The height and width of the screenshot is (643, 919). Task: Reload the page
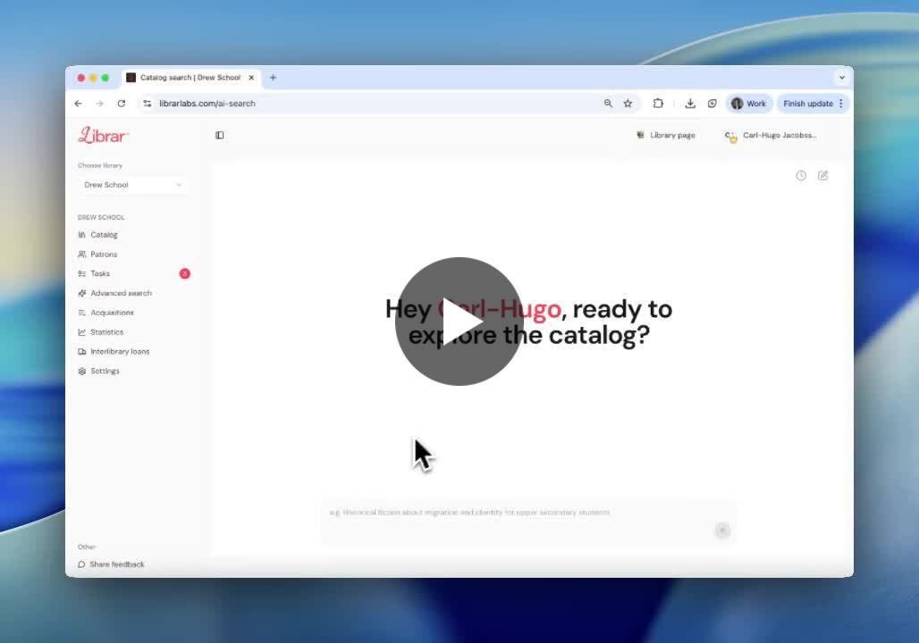click(x=122, y=104)
